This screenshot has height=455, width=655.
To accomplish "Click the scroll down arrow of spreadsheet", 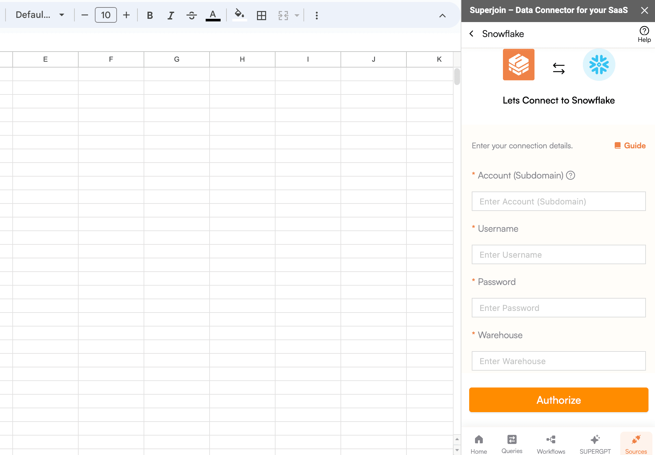I will point(457,450).
